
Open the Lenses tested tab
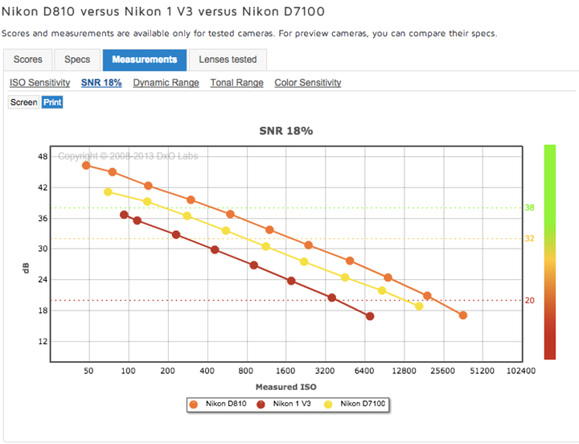[228, 60]
